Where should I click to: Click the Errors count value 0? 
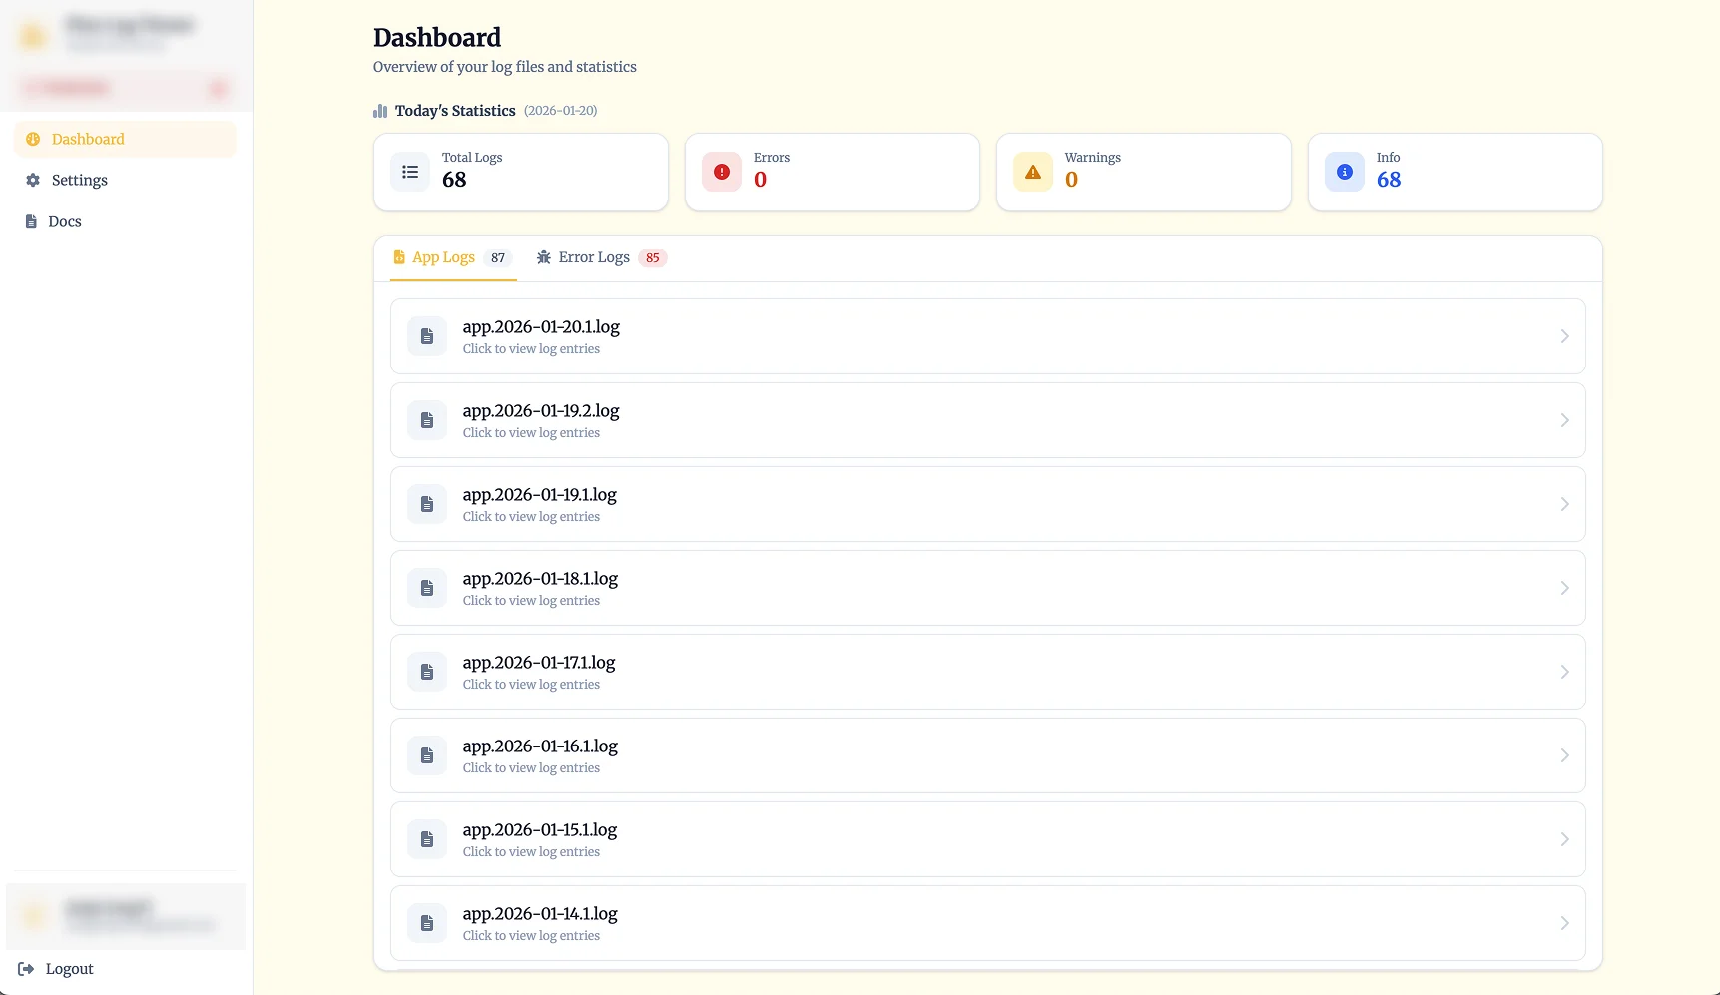pos(761,180)
